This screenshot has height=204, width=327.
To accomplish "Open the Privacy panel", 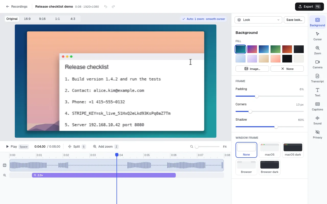I will (x=318, y=134).
